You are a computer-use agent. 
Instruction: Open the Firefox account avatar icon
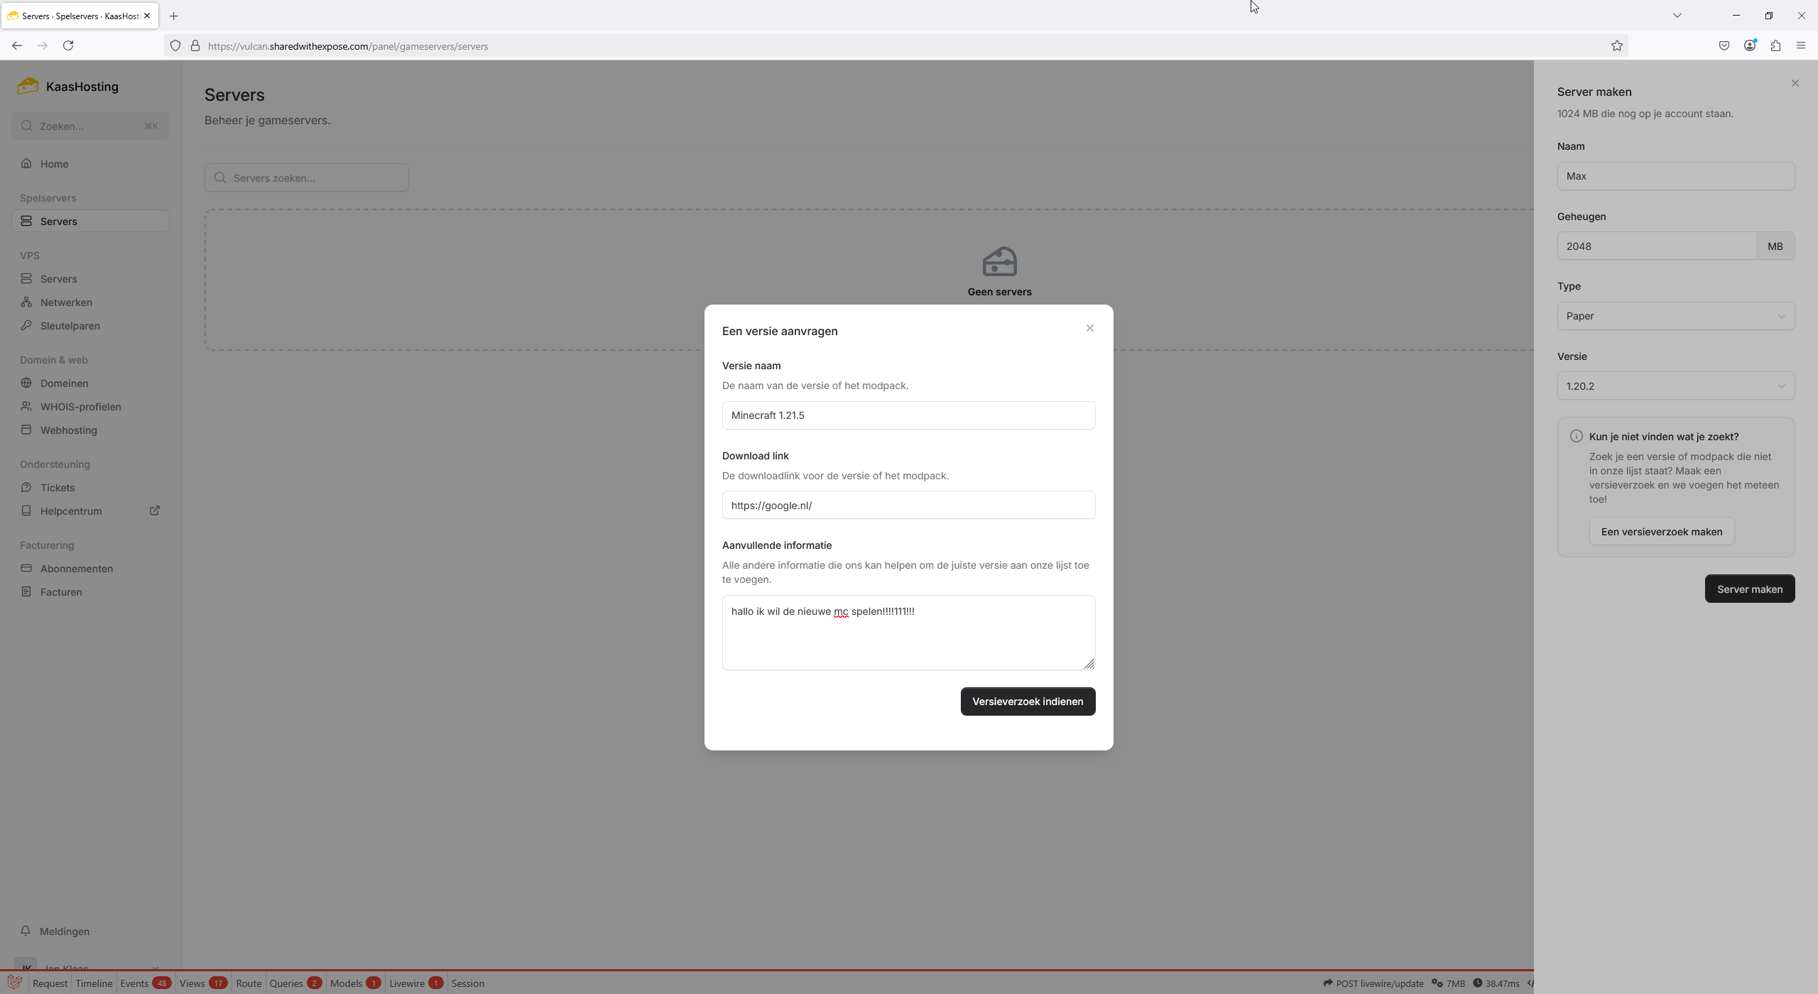[1749, 46]
